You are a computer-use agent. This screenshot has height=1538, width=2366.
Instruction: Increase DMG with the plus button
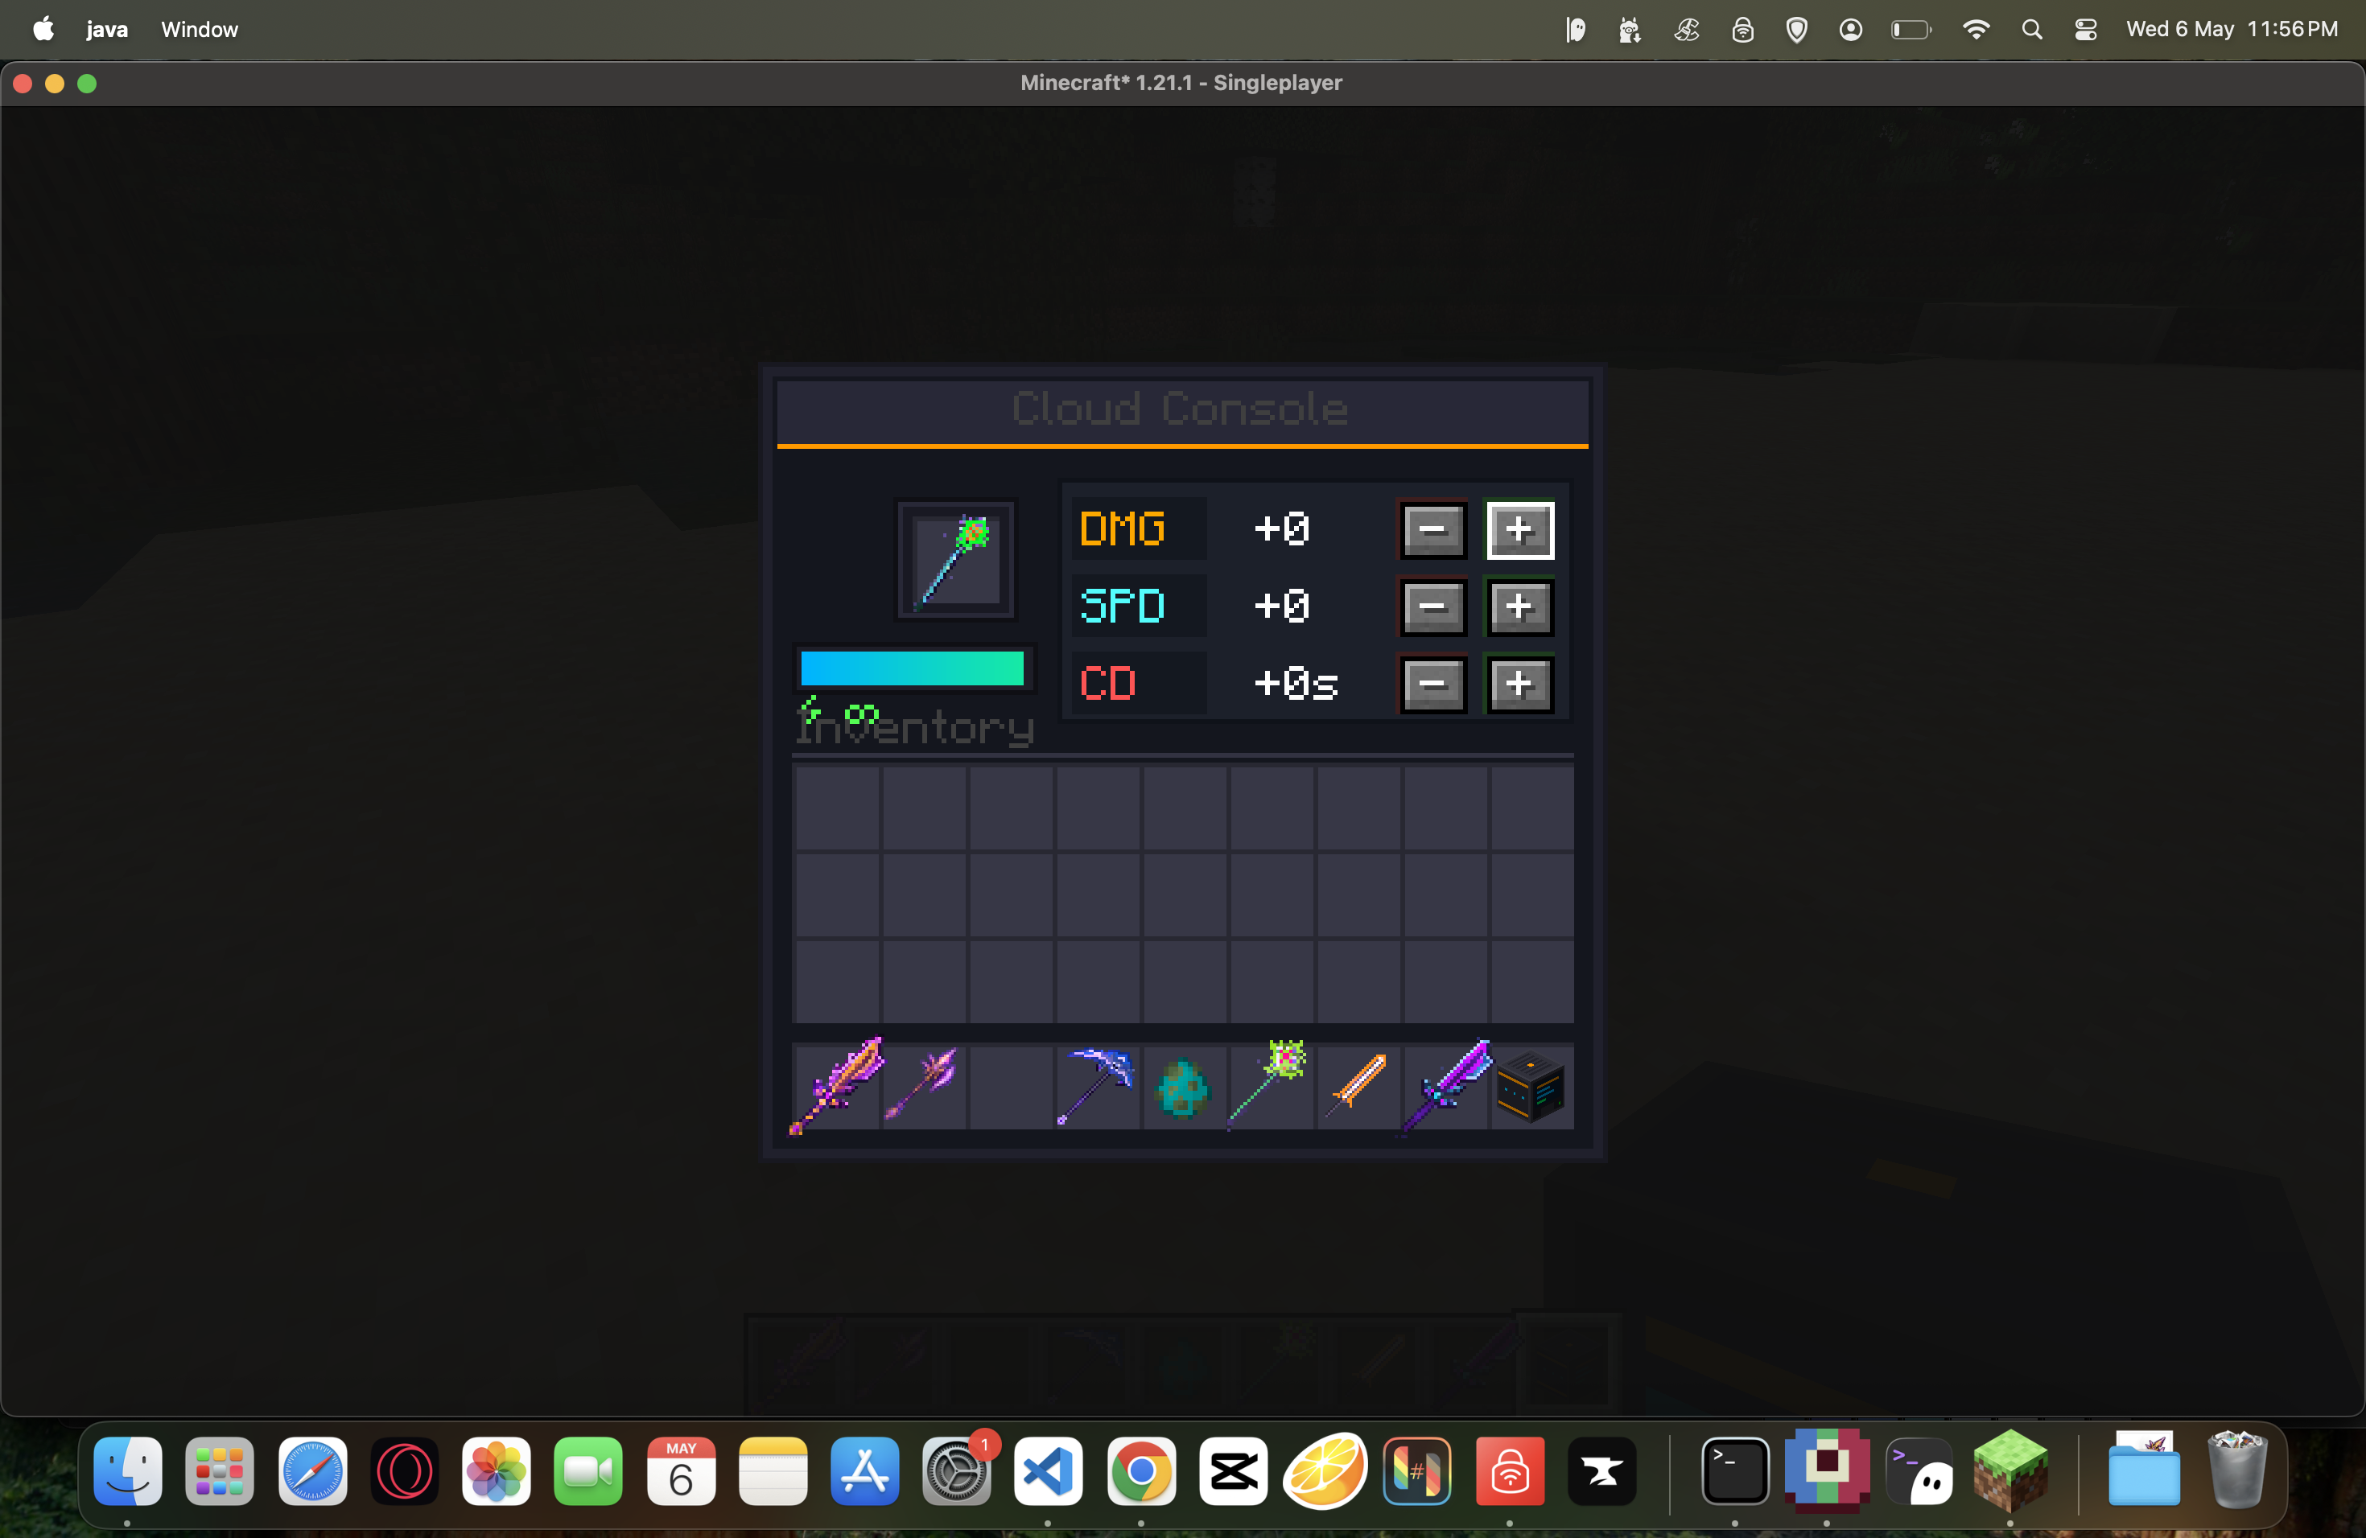click(1519, 529)
